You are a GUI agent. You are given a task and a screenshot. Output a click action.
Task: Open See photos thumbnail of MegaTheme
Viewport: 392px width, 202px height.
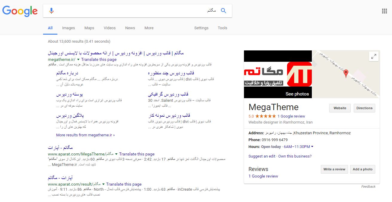coord(278,74)
